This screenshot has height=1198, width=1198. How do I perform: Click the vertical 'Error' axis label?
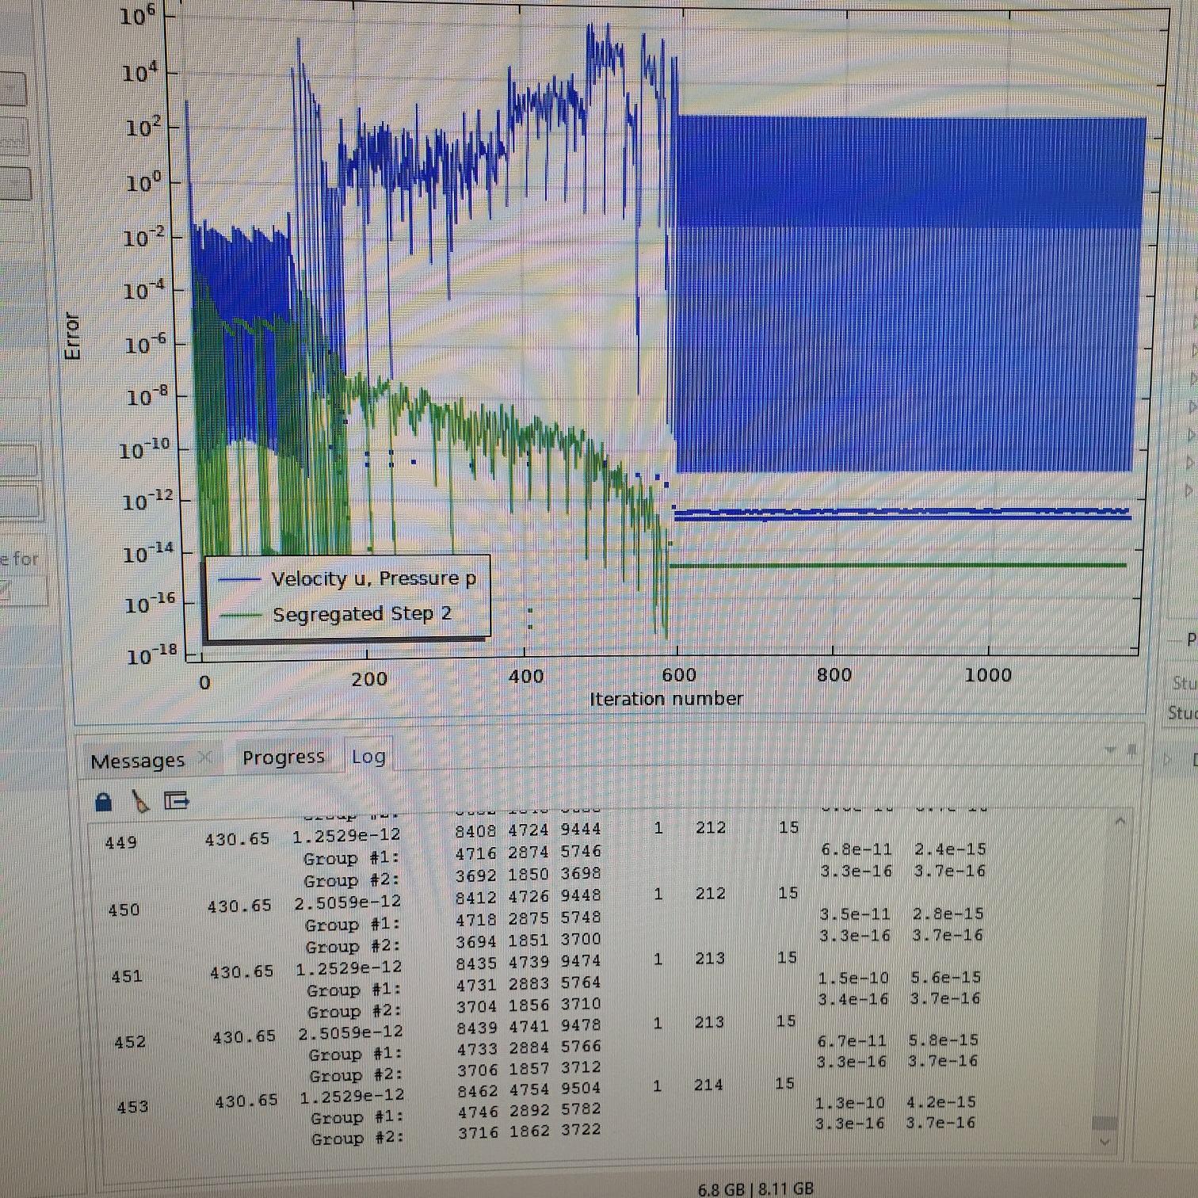[x=72, y=336]
